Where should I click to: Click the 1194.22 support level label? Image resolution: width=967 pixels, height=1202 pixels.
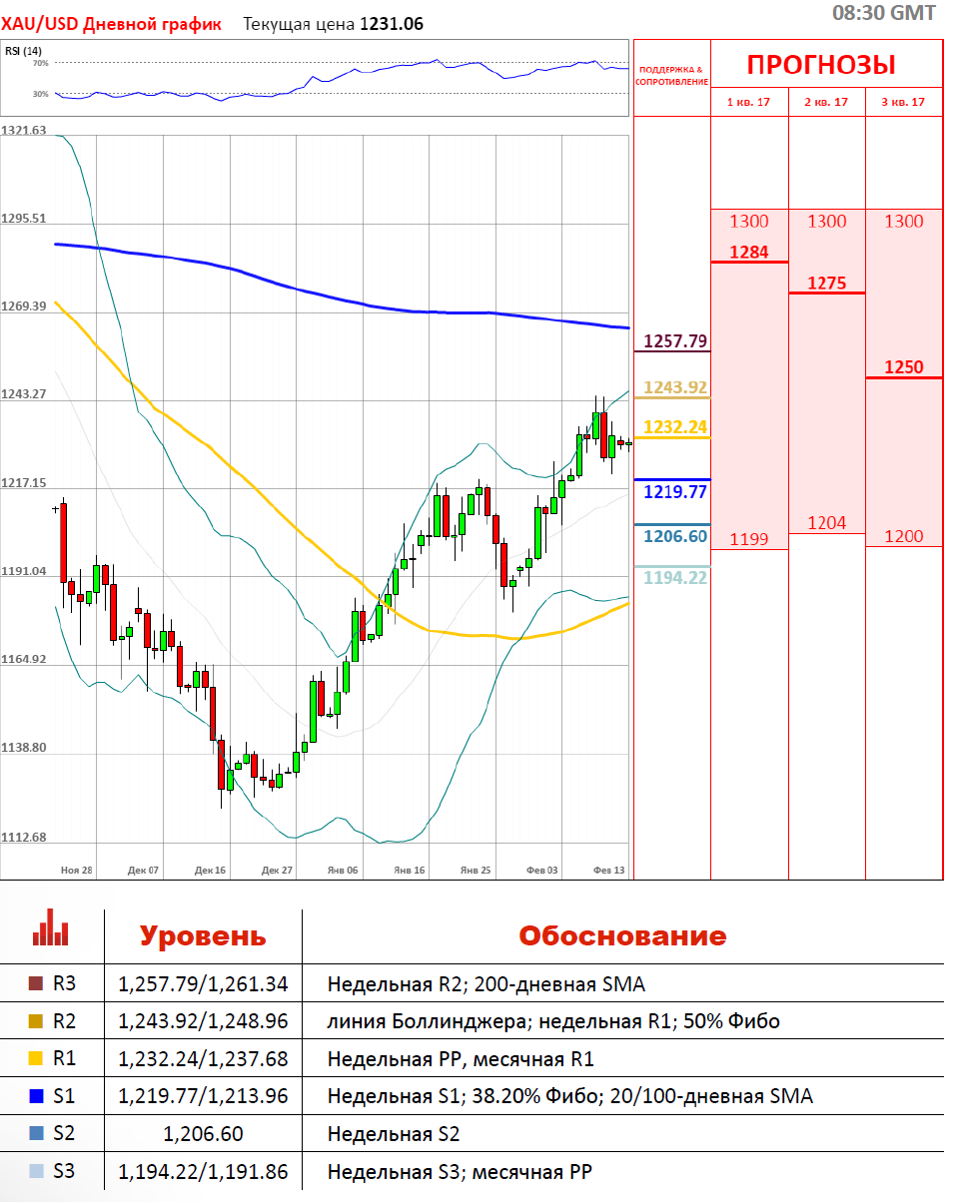tap(674, 577)
